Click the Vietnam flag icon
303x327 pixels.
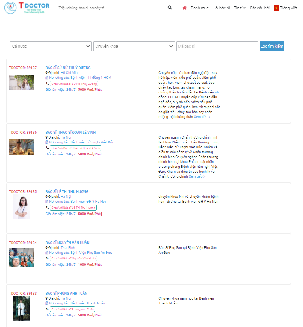[276, 8]
